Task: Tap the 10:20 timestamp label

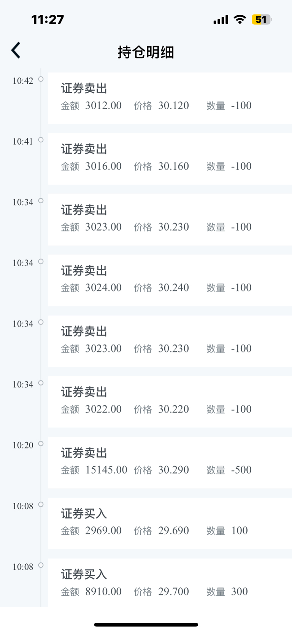Action: pos(23,445)
